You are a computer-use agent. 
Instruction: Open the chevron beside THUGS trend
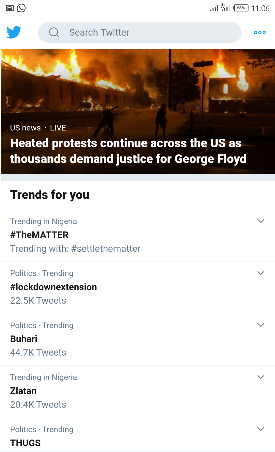(x=261, y=429)
